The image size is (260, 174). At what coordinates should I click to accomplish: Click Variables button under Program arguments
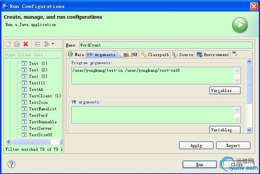pos(225,90)
